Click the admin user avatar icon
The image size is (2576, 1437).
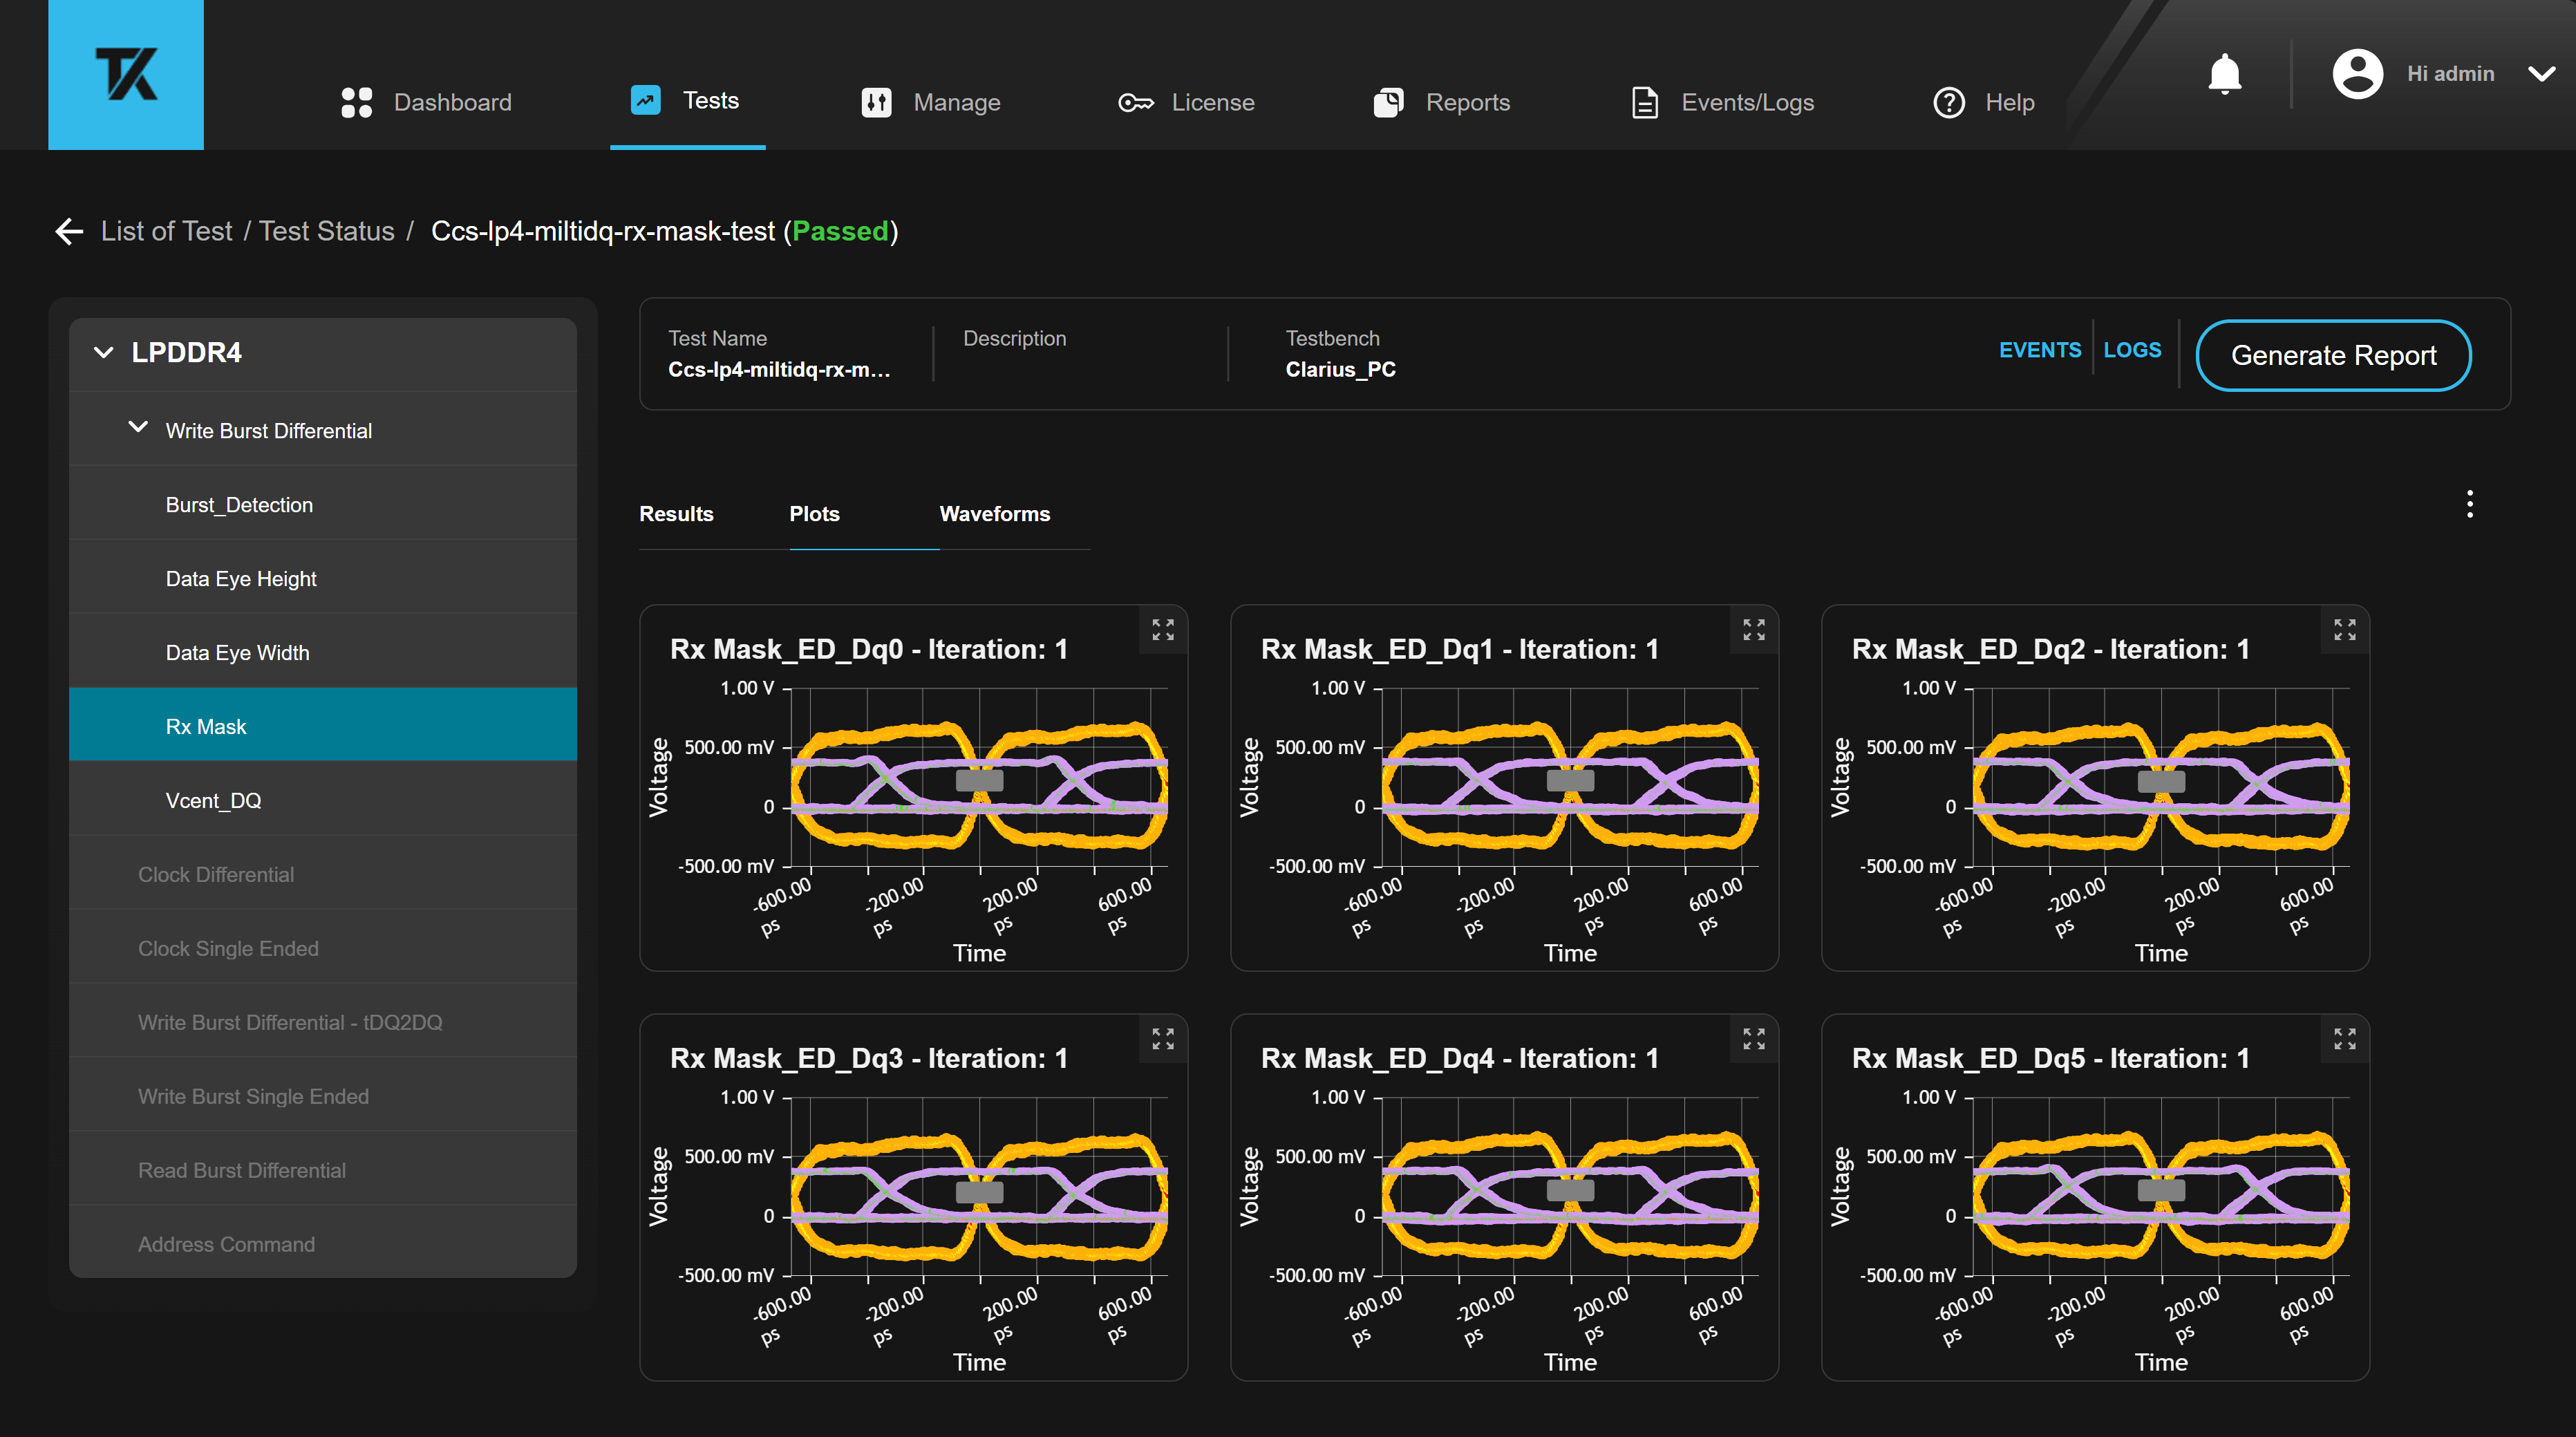coord(2357,75)
